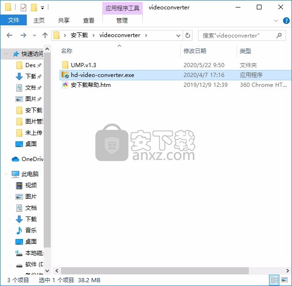The height and width of the screenshot is (286, 292).
Task: Switch to the 共享 ribbon tab
Action: (x=64, y=20)
